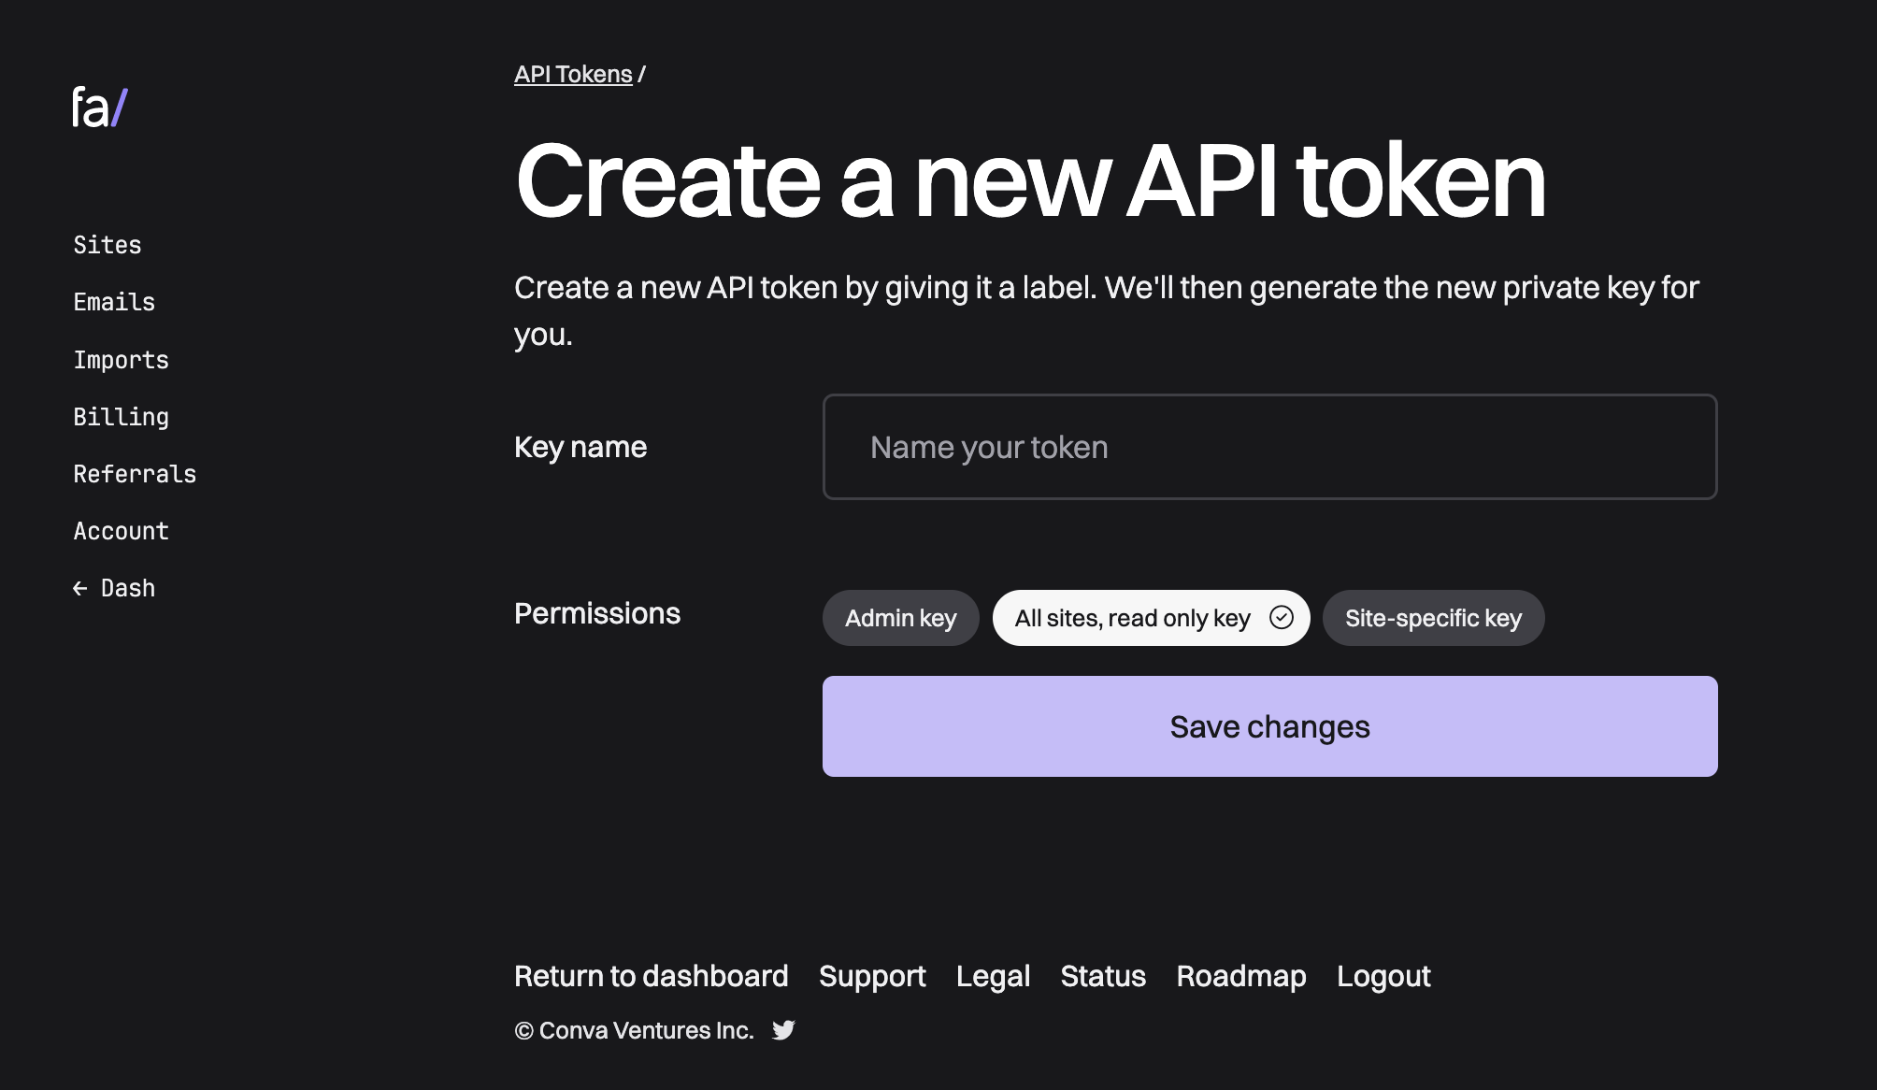
Task: Open the Support link in the footer
Action: tap(872, 976)
